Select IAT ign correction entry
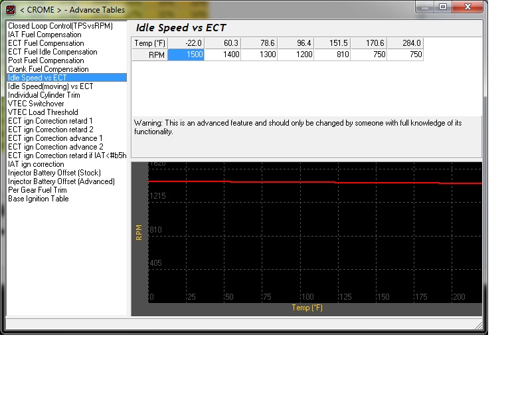 tap(36, 164)
